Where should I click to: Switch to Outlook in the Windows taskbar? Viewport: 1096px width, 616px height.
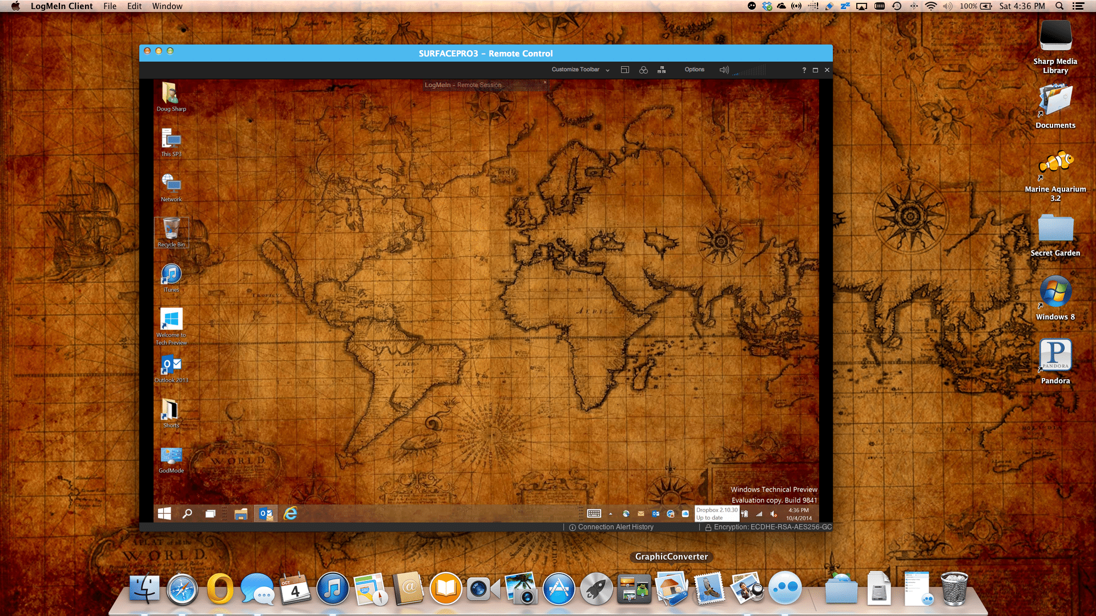[265, 514]
